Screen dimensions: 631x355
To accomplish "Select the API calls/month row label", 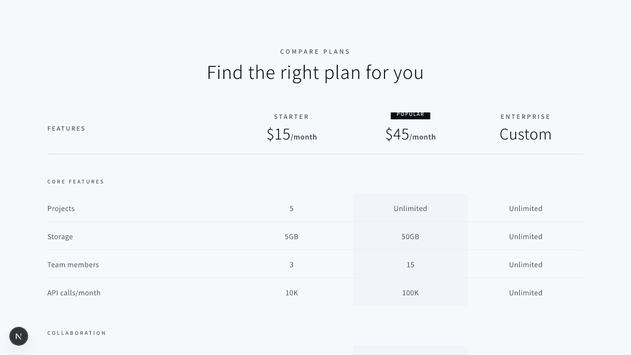I will [74, 293].
